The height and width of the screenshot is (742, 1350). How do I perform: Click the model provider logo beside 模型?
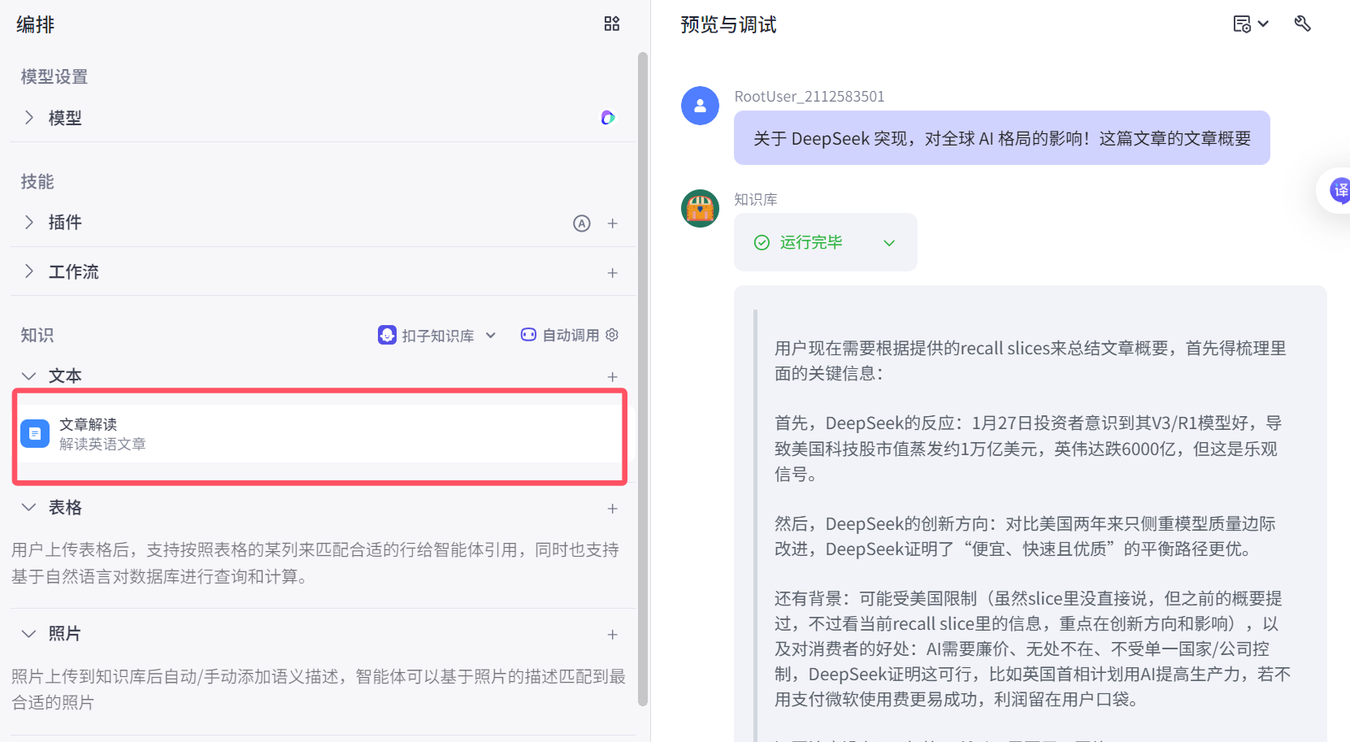tap(607, 118)
